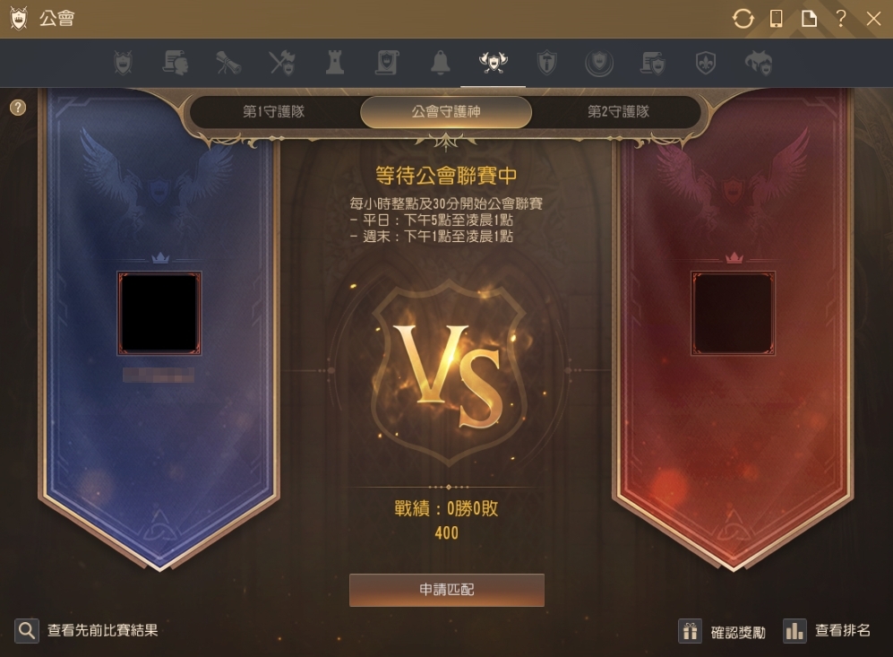Open the rolled scroll icon tab

coord(228,63)
